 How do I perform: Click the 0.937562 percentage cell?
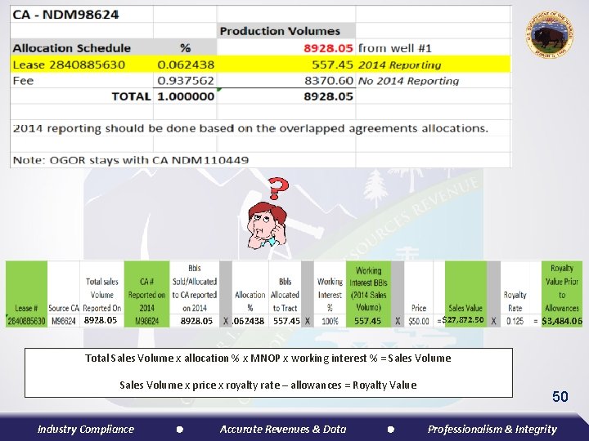pos(186,81)
